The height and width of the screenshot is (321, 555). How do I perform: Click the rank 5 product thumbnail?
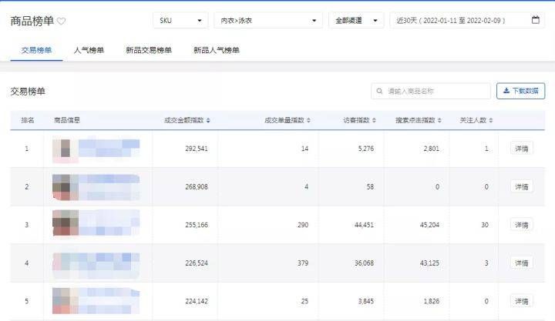click(x=66, y=301)
